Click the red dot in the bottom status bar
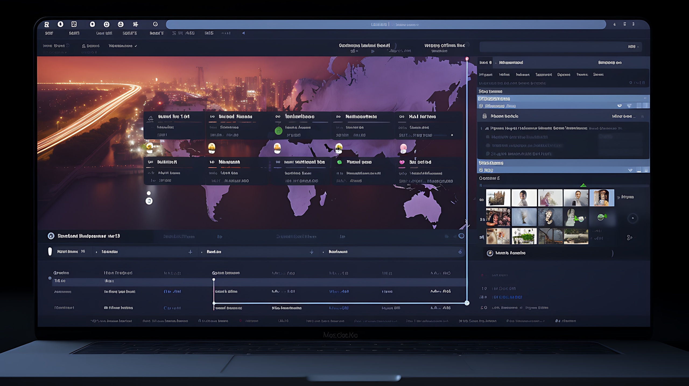Screen dimensions: 689x386 [240, 321]
